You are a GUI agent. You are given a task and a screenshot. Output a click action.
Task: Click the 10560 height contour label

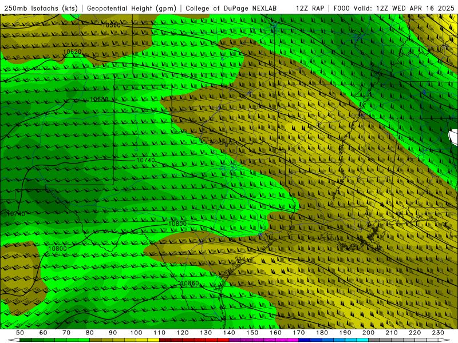(111, 25)
